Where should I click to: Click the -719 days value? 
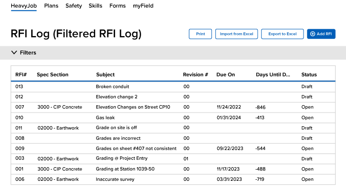[x=260, y=179]
